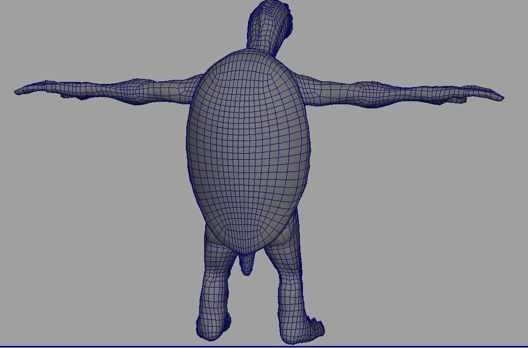The image size is (528, 348).
Task: Select the turtle model's back shell
Action: click(248, 151)
